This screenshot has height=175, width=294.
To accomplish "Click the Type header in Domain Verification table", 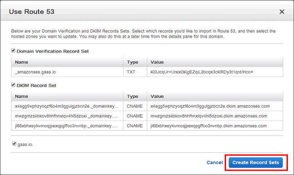I will [x=132, y=62].
